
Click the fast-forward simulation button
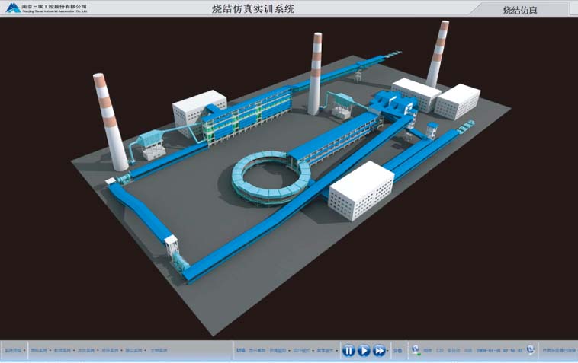point(380,350)
